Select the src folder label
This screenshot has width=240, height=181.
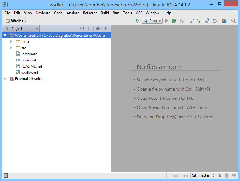[24, 48]
